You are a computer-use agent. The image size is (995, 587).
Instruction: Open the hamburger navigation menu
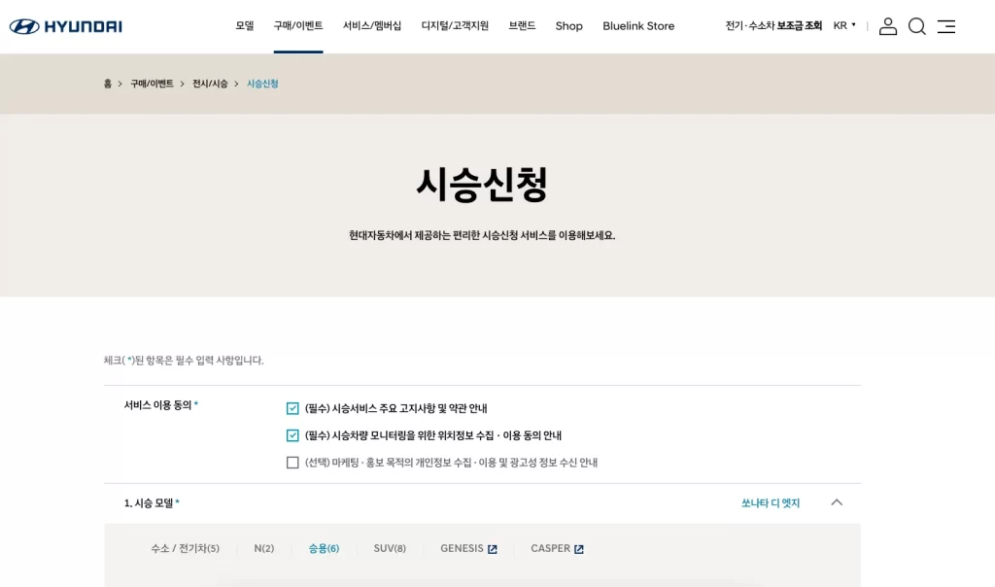pyautogui.click(x=946, y=26)
